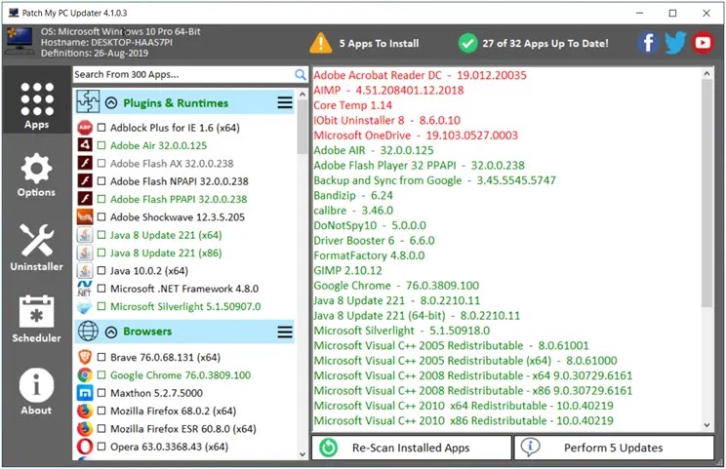
Task: Check the Opera 63.0.3368.43 checkbox
Action: pyautogui.click(x=101, y=447)
